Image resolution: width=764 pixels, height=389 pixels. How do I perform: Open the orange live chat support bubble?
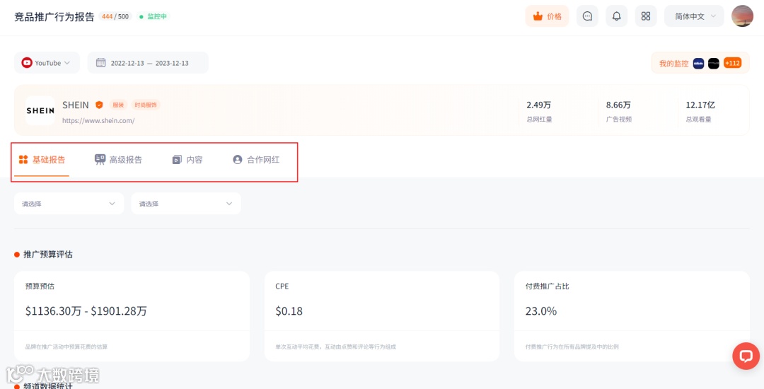point(746,356)
